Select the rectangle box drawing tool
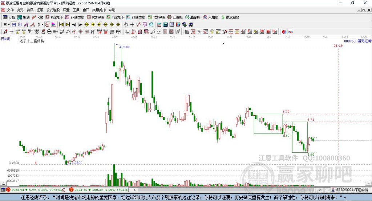This screenshot has height=201, width=372. click(x=128, y=32)
